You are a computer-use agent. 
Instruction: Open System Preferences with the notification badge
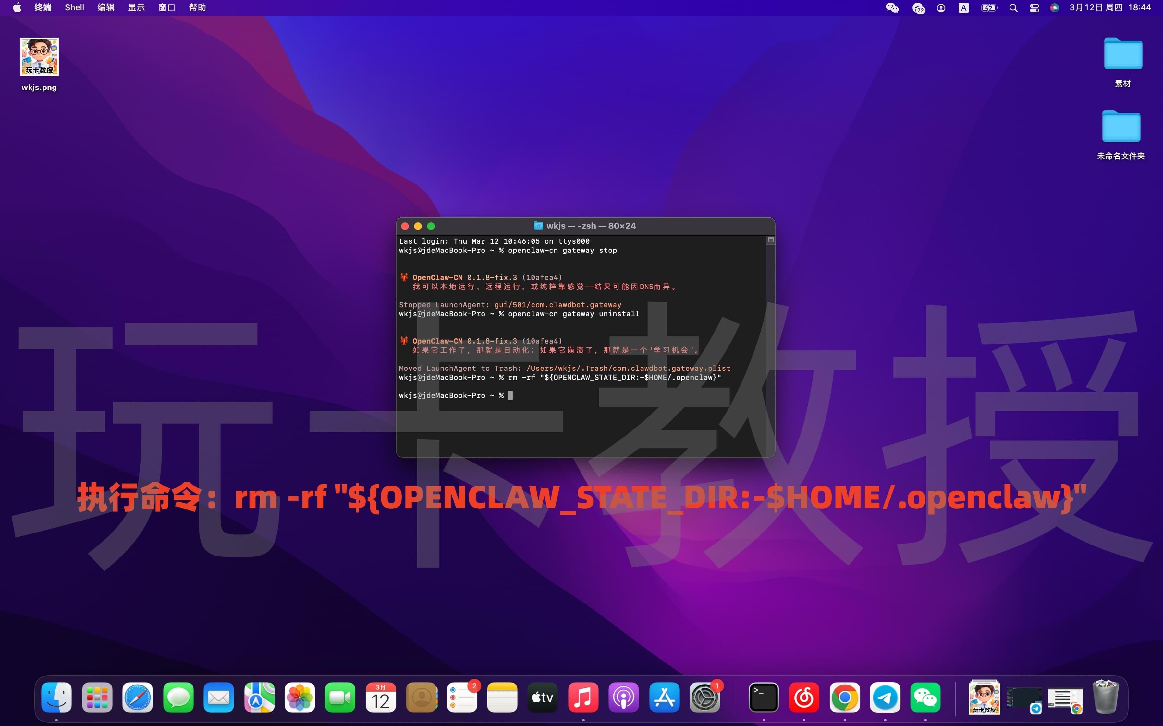[x=705, y=697]
